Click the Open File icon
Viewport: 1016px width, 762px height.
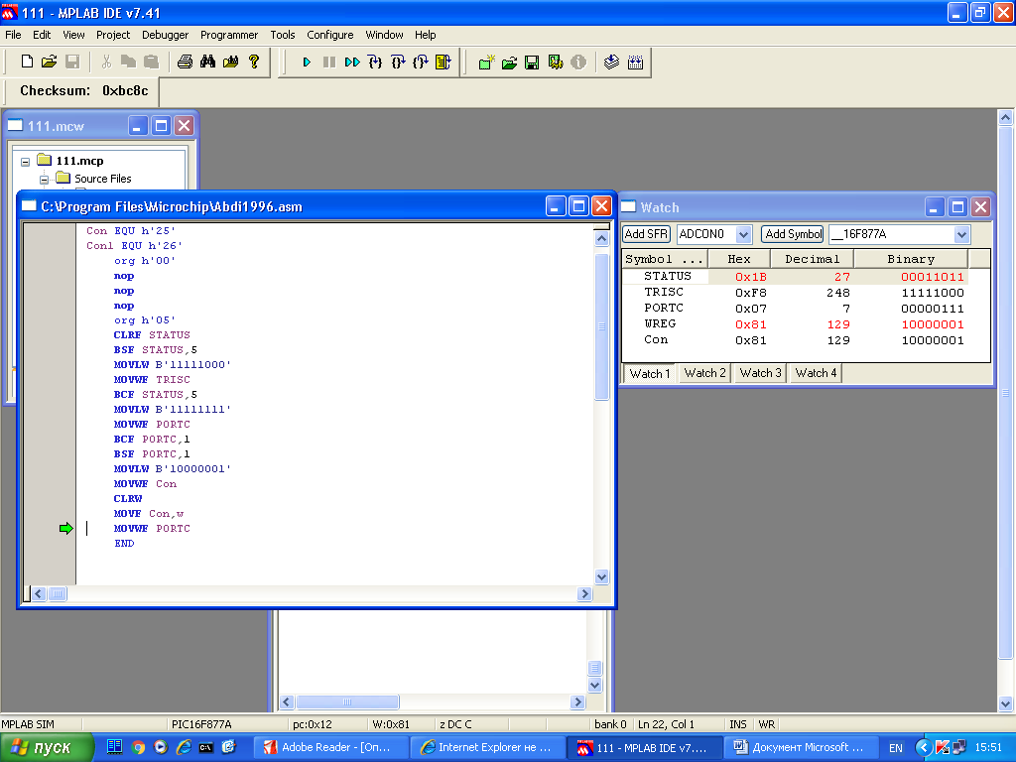[50, 62]
